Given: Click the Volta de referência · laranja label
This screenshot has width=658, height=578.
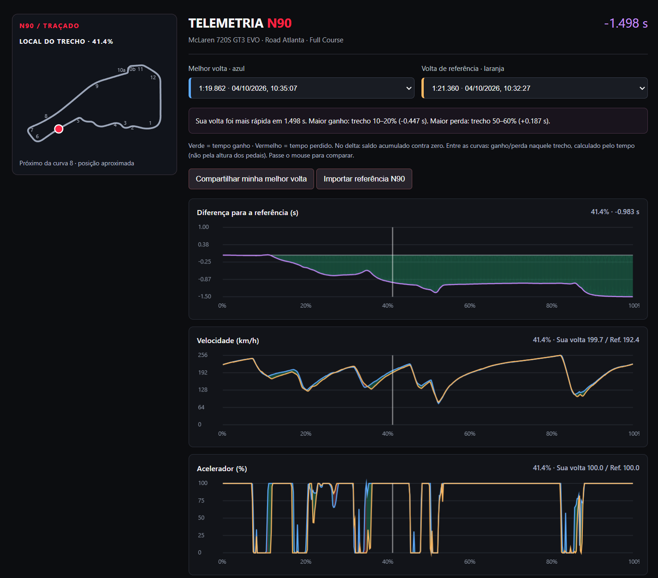Looking at the screenshot, I should coord(462,69).
